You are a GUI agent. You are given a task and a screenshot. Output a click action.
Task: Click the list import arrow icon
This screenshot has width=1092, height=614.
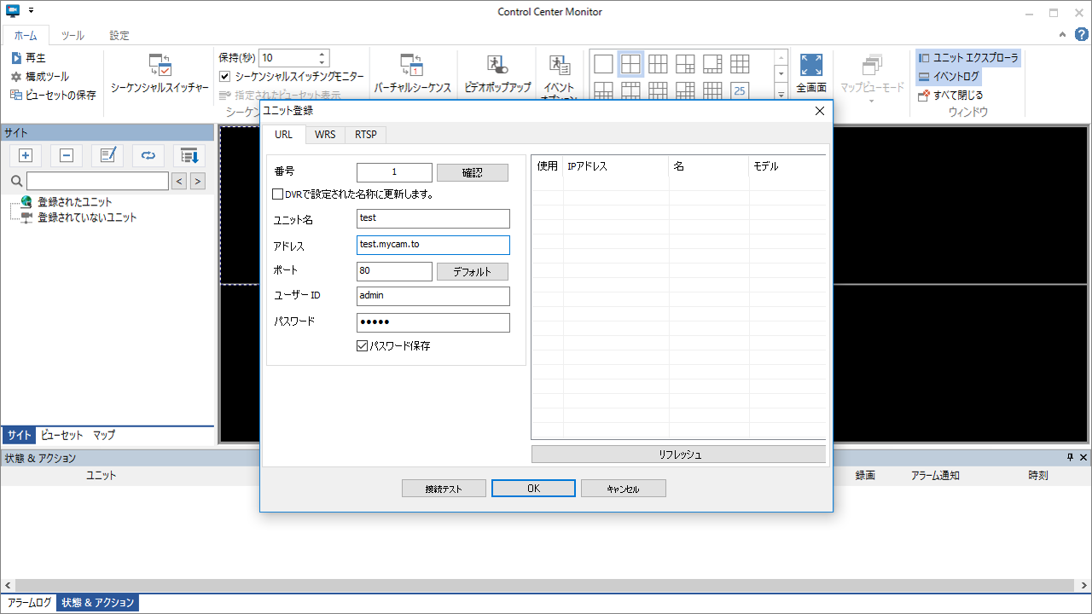click(x=189, y=155)
